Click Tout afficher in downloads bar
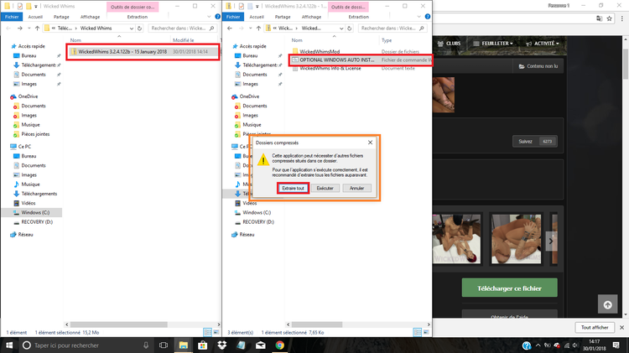Viewport: 629px width, 353px height. coord(595,327)
